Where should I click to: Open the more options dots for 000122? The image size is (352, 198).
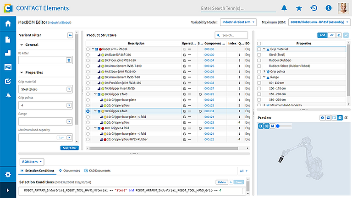(x=189, y=139)
